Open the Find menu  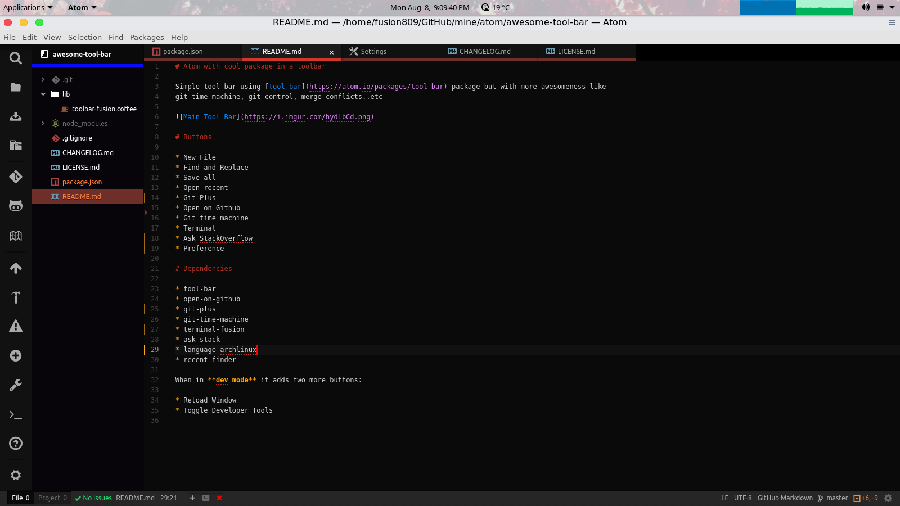point(116,37)
